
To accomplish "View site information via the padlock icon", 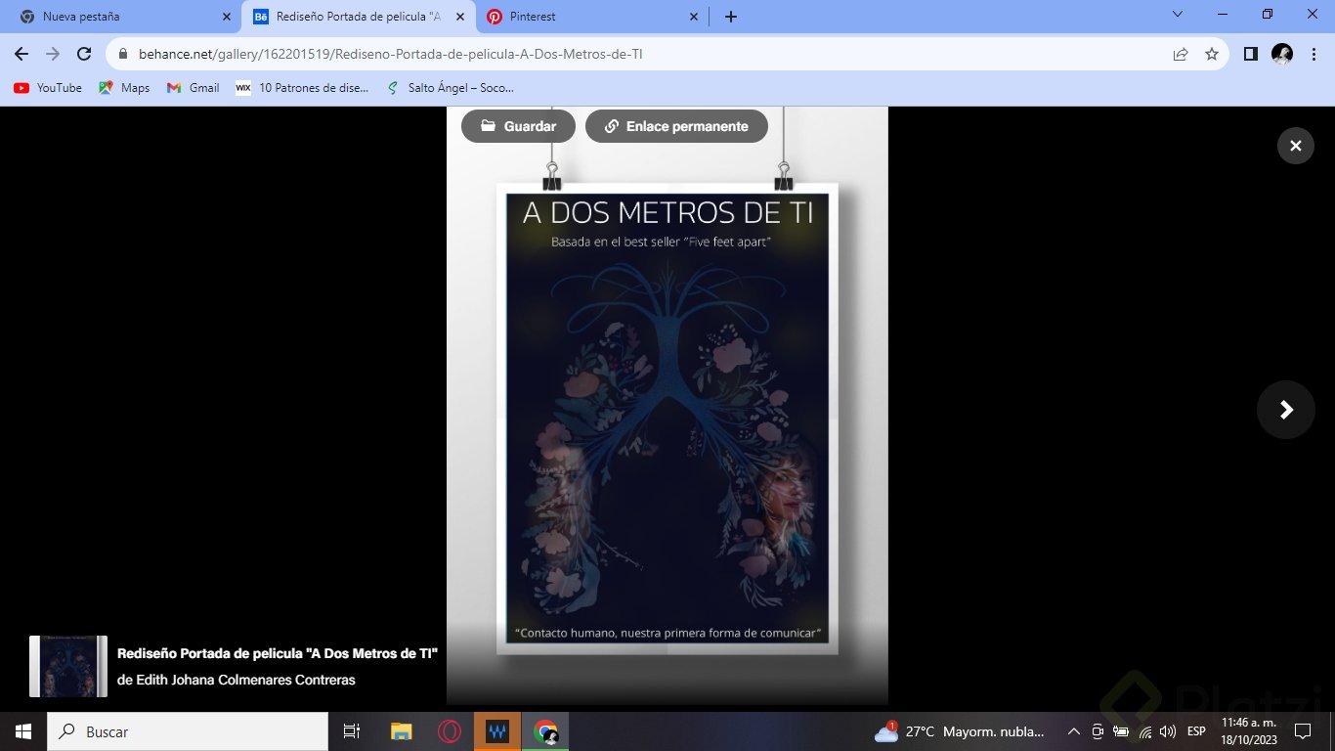I will (123, 55).
